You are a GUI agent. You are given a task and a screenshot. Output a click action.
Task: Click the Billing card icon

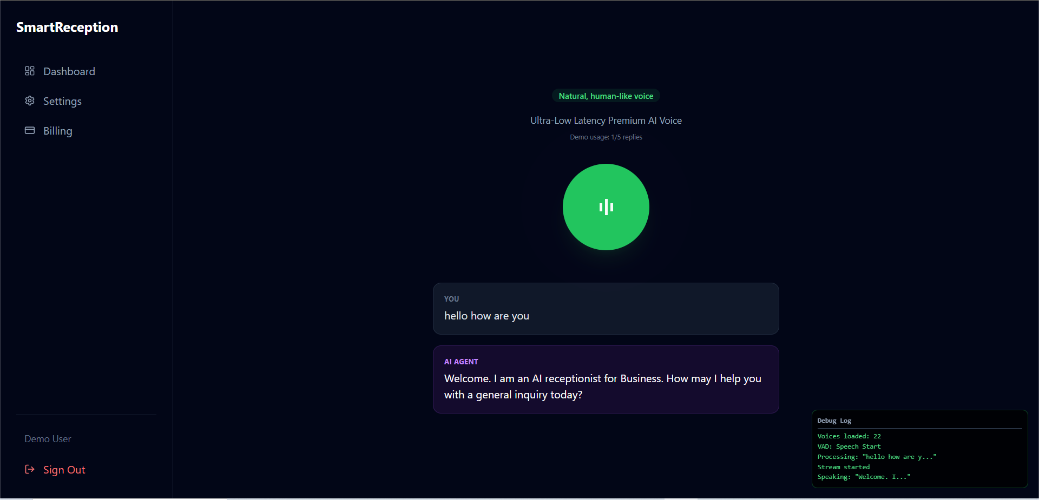(x=30, y=130)
